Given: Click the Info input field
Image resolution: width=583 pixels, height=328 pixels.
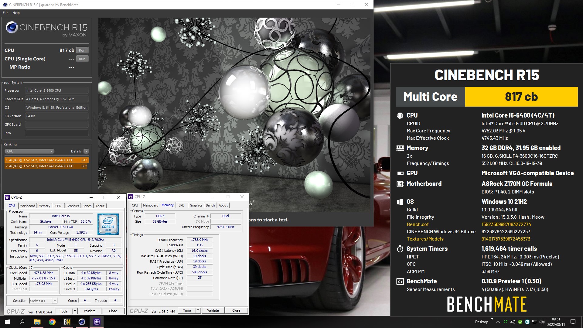Looking at the screenshot, I should [57, 133].
